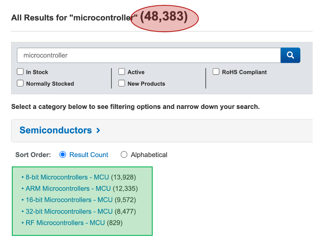Tick the New Products checkbox

click(122, 83)
